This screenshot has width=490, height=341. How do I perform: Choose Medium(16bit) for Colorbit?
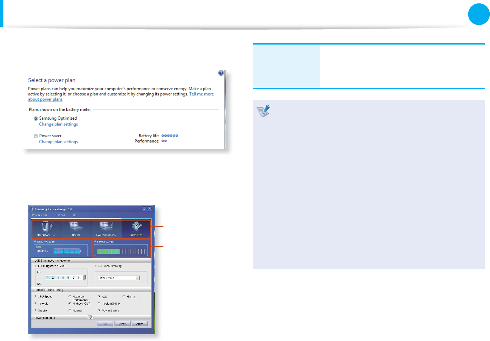pos(99,303)
